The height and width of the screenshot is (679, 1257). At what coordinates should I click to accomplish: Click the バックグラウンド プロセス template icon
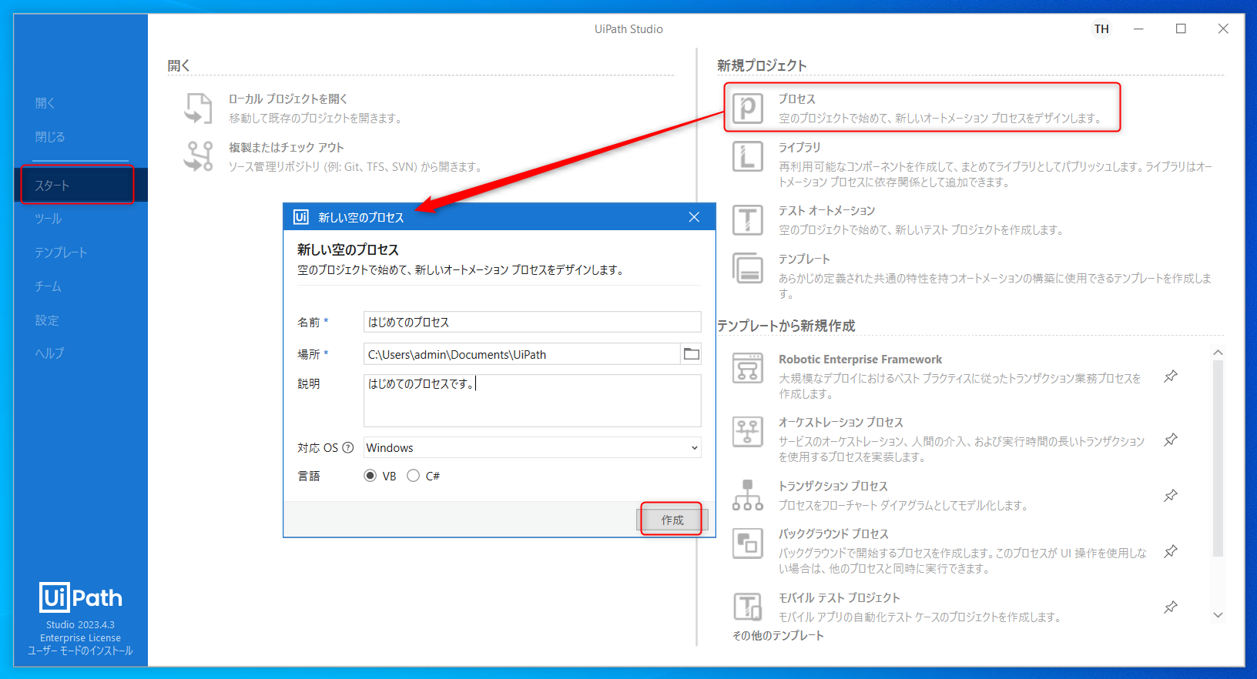[x=747, y=544]
